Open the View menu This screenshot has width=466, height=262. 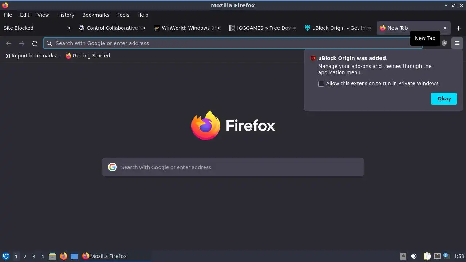(43, 15)
